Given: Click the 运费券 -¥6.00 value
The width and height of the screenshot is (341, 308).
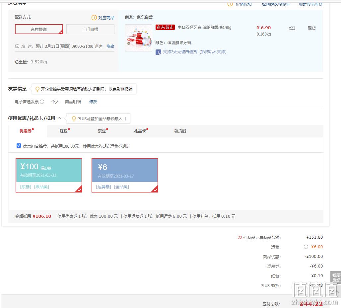Looking at the screenshot, I should pos(316,266).
